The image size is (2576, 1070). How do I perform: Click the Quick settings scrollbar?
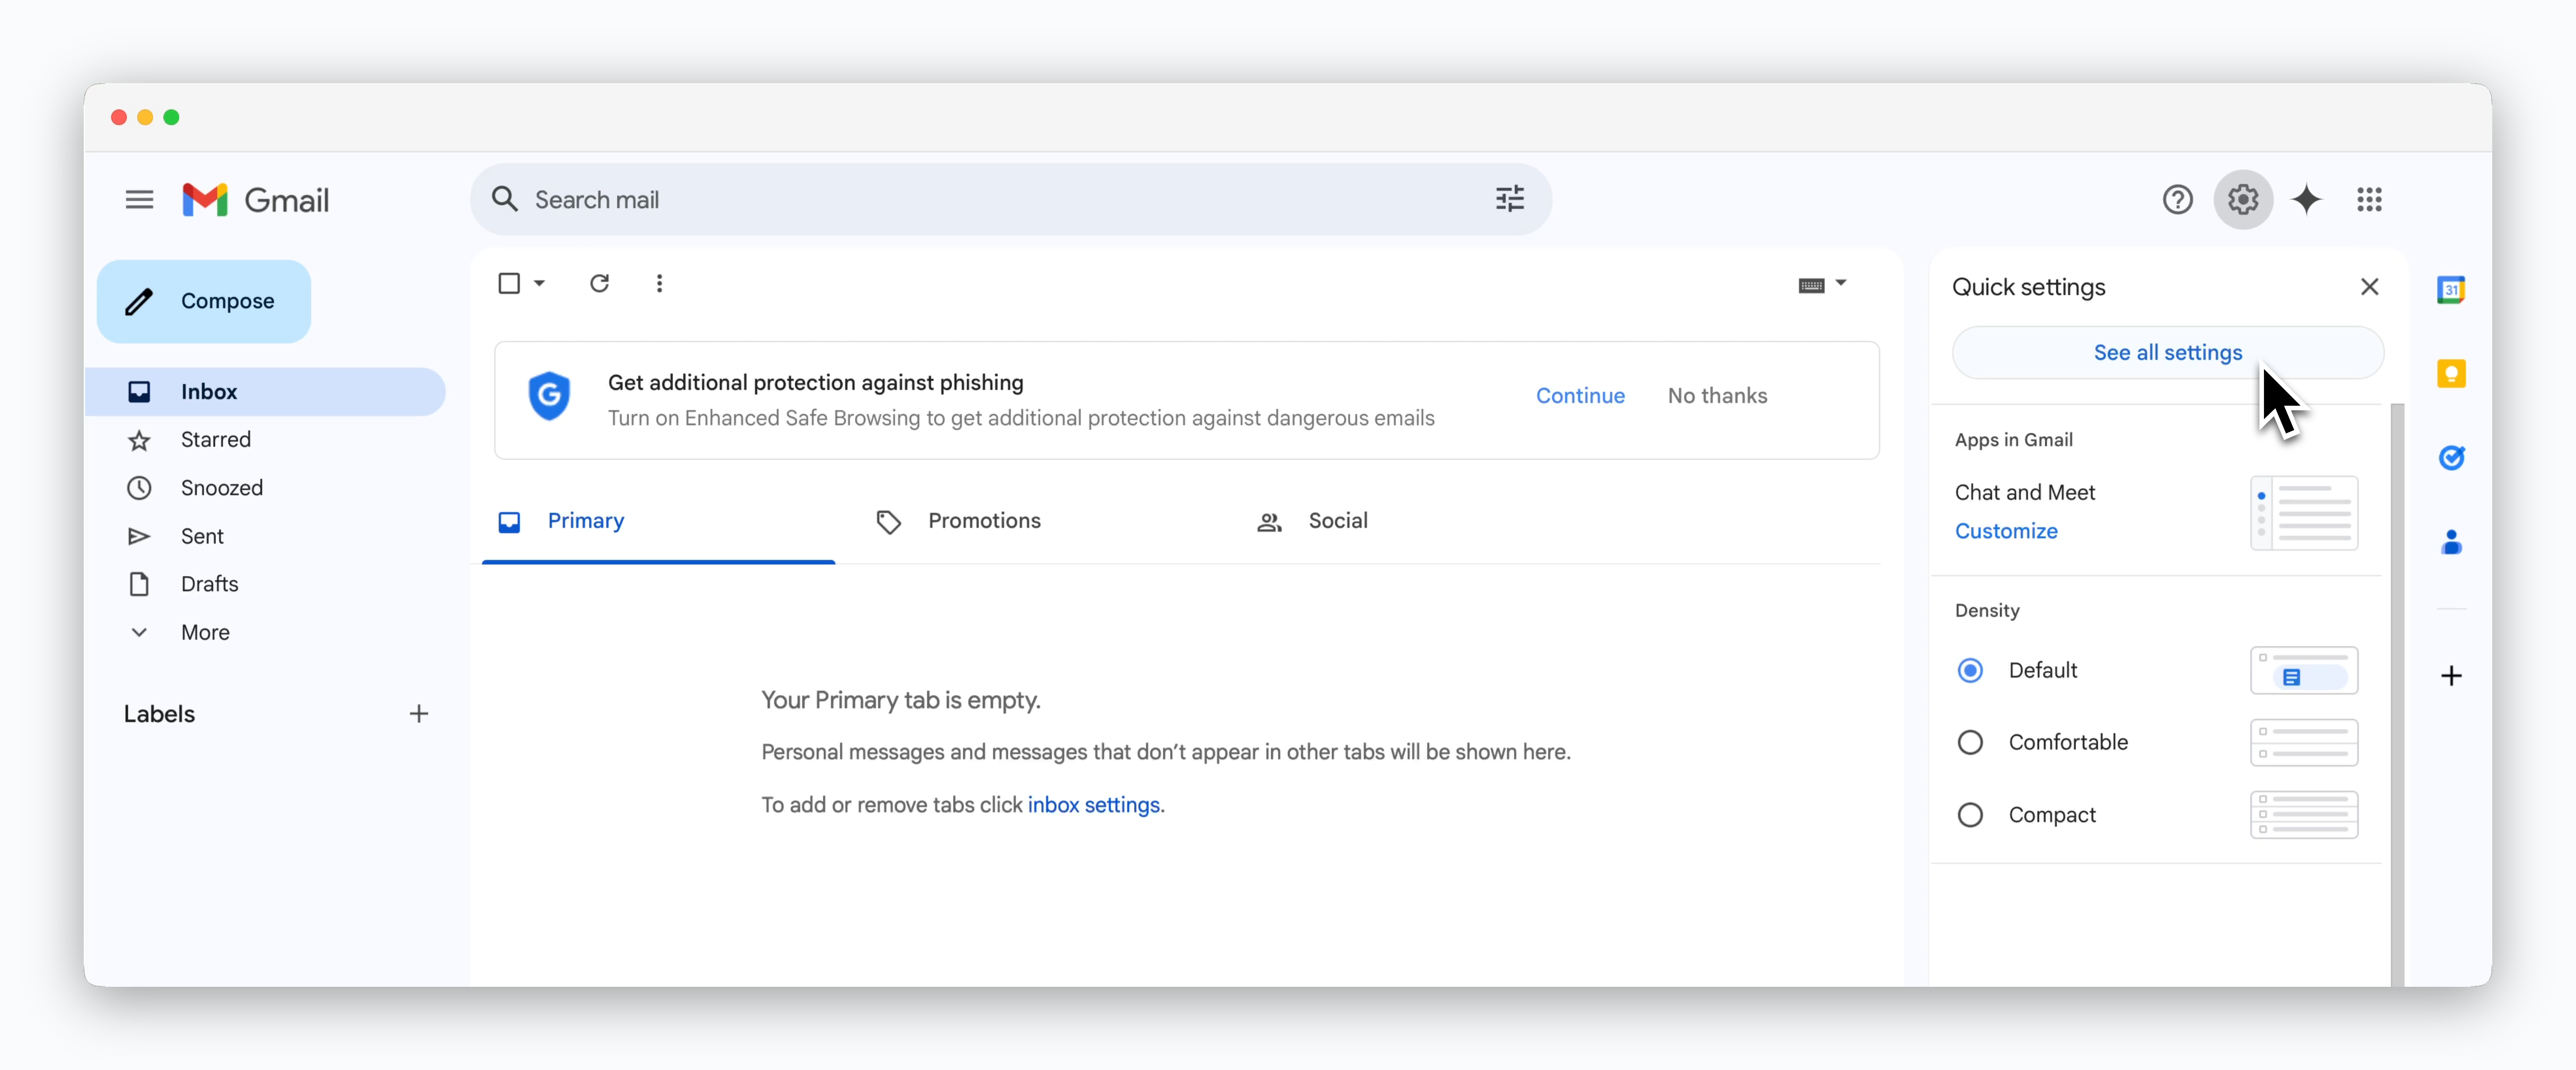[x=2396, y=694]
